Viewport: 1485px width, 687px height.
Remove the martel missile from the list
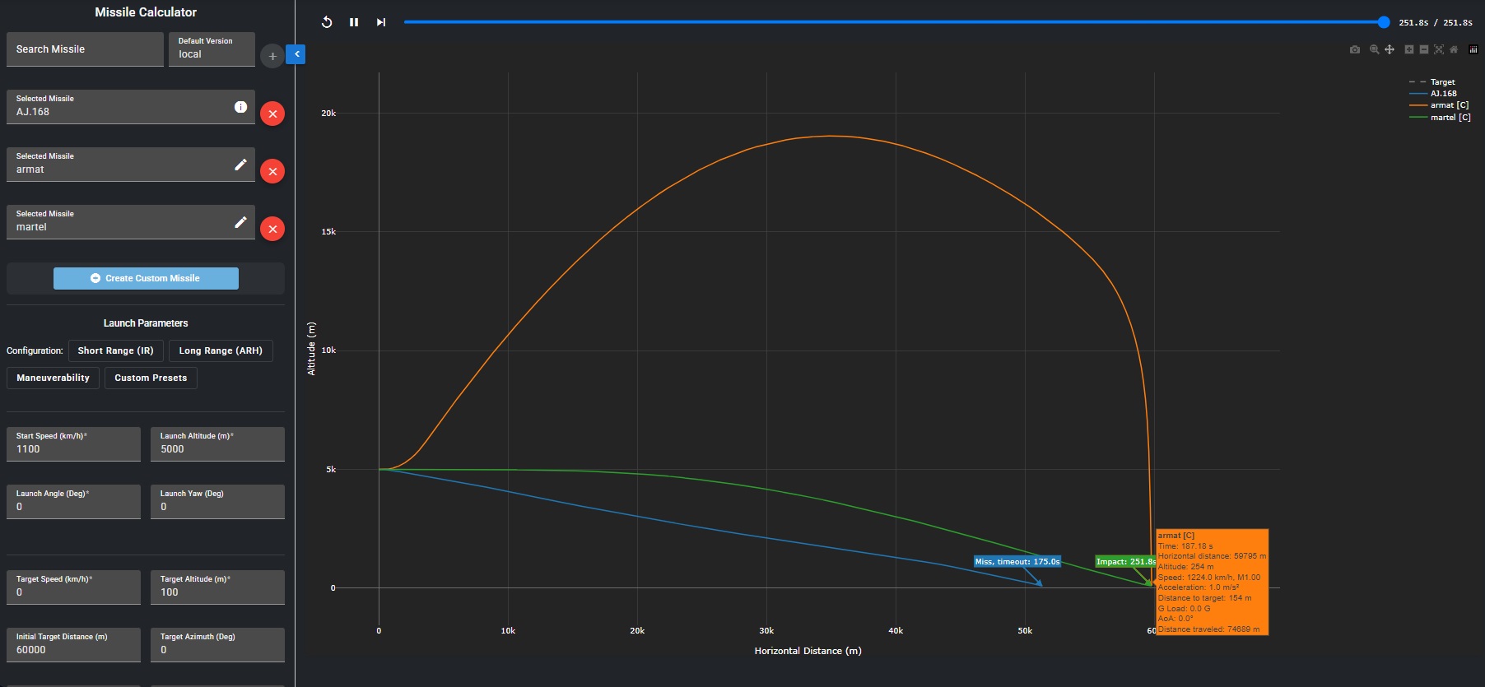coord(272,229)
